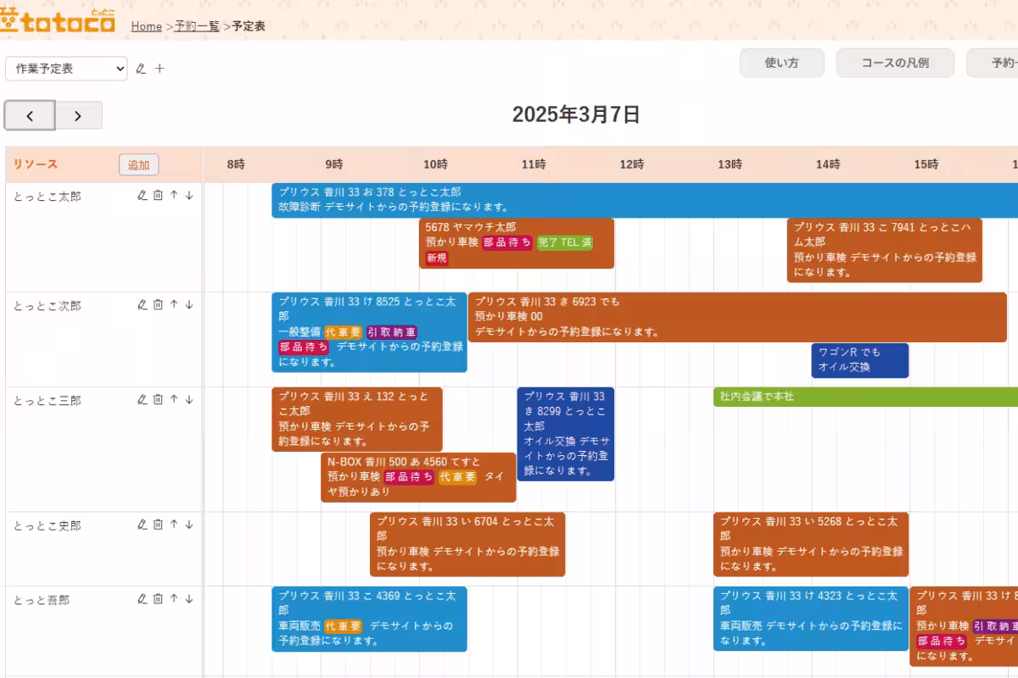Click the trash icon for とっとこ次郎
1018x678 pixels.
[x=158, y=304]
